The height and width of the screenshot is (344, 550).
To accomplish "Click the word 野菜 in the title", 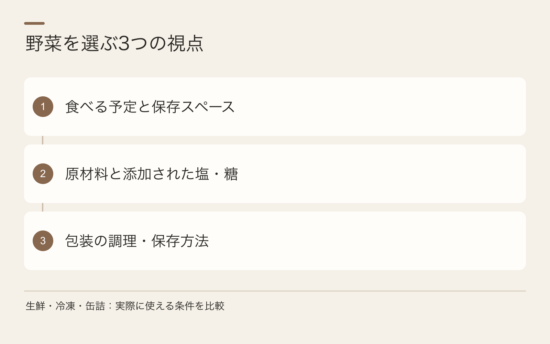I will click(x=44, y=43).
